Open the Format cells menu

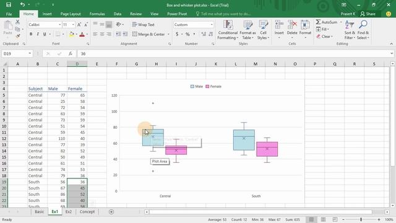(x=305, y=30)
